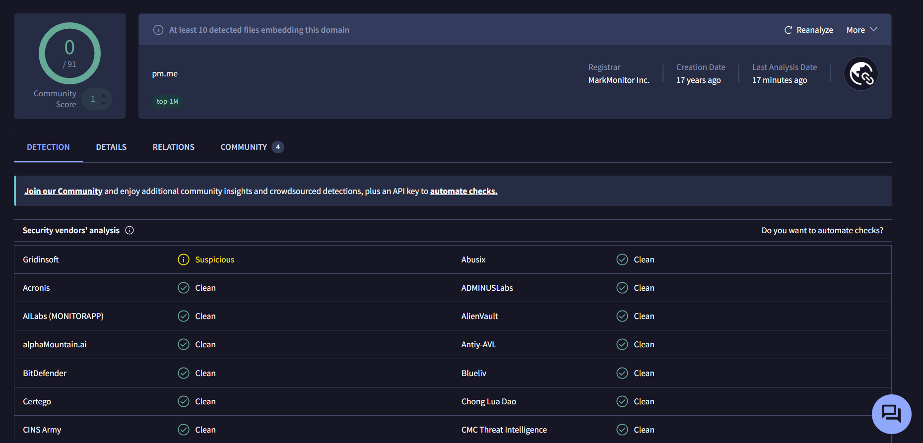The height and width of the screenshot is (443, 923).
Task: Click the 0 / 91 detection score circle
Action: [x=69, y=54]
